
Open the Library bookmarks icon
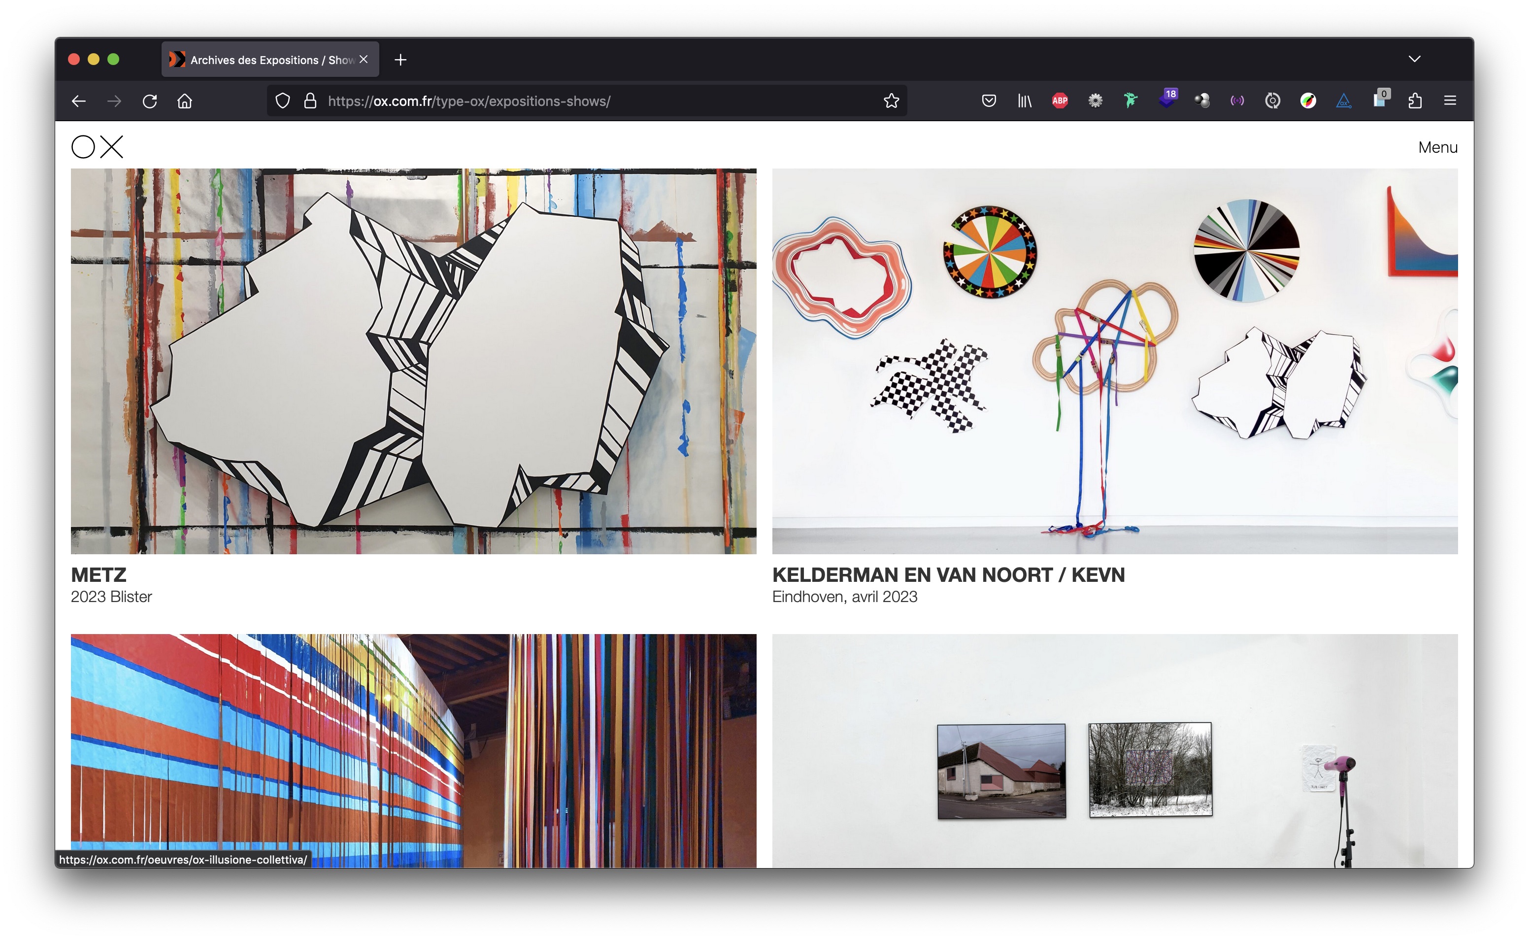click(x=1024, y=101)
